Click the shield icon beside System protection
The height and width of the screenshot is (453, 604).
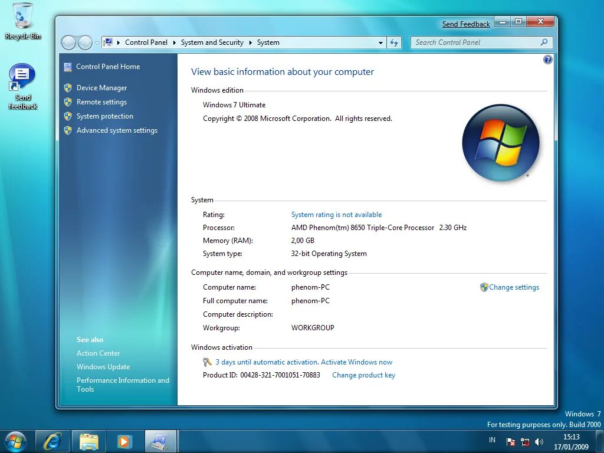[68, 116]
